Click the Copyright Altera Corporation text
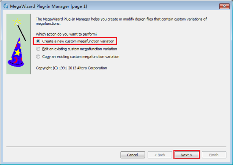This screenshot has height=165, width=233. [71, 68]
